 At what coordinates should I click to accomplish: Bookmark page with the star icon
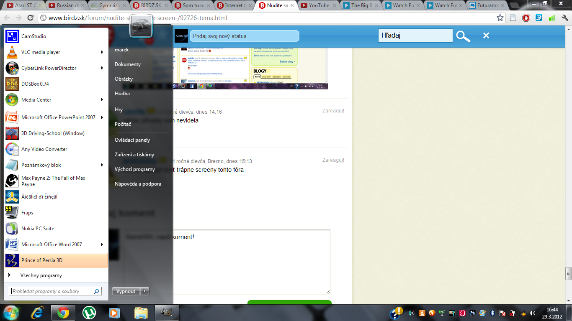click(500, 18)
